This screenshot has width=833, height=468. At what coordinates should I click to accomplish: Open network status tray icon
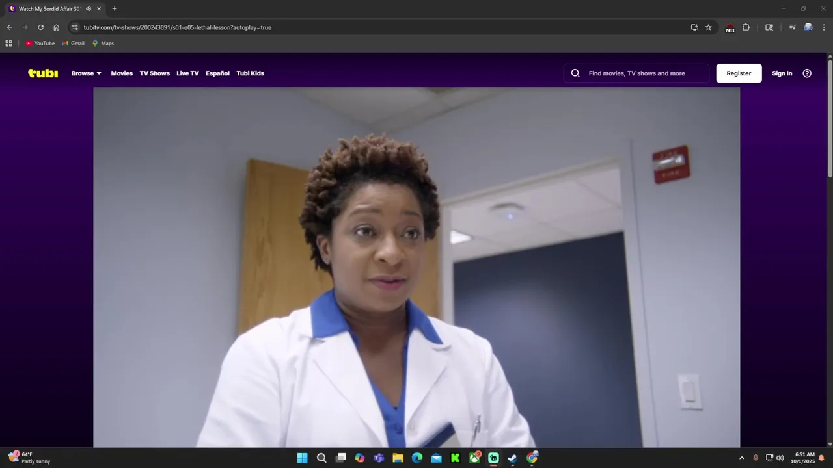[769, 458]
